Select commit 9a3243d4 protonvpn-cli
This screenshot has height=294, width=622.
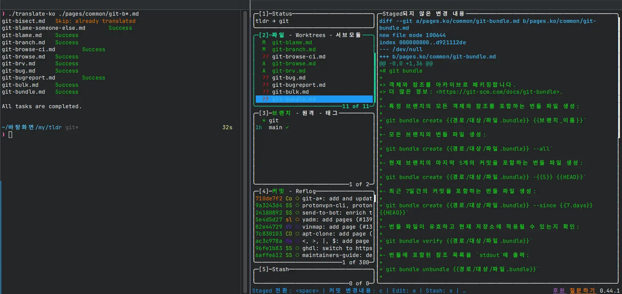click(x=314, y=205)
